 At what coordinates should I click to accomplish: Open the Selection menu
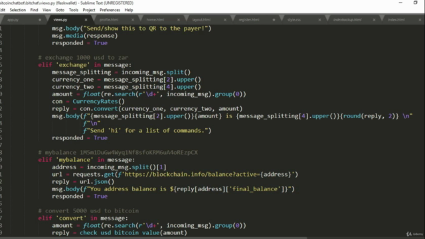18,10
